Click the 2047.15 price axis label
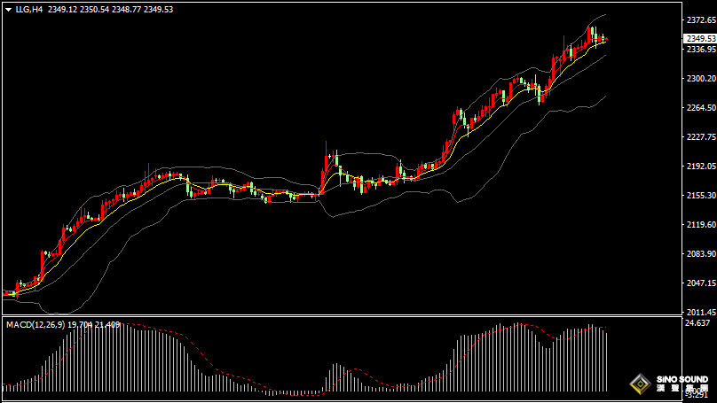Viewport: 717px width, 403px height. pos(700,283)
